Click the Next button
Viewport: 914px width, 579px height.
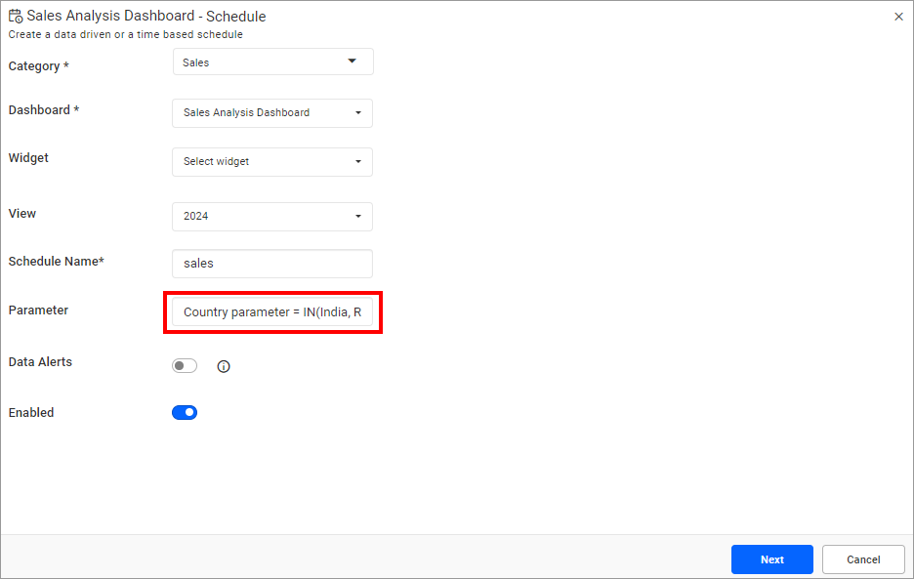pos(771,558)
